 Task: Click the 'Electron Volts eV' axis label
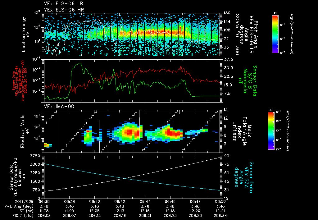25,131
